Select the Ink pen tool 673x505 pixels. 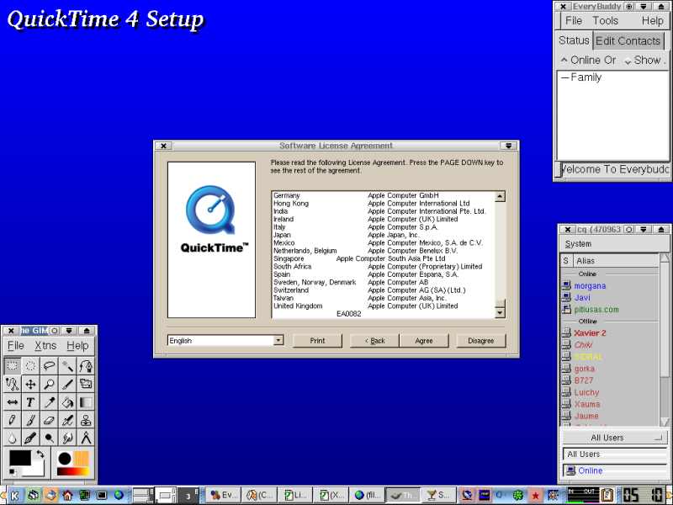point(30,438)
